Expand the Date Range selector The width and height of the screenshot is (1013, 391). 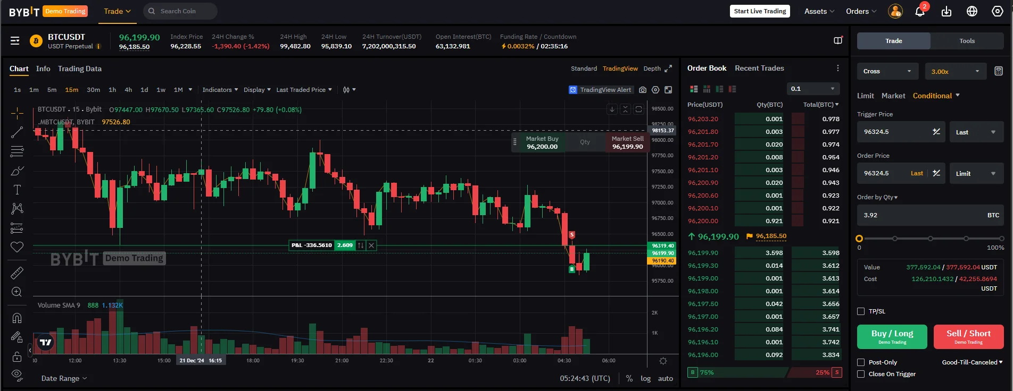point(64,378)
